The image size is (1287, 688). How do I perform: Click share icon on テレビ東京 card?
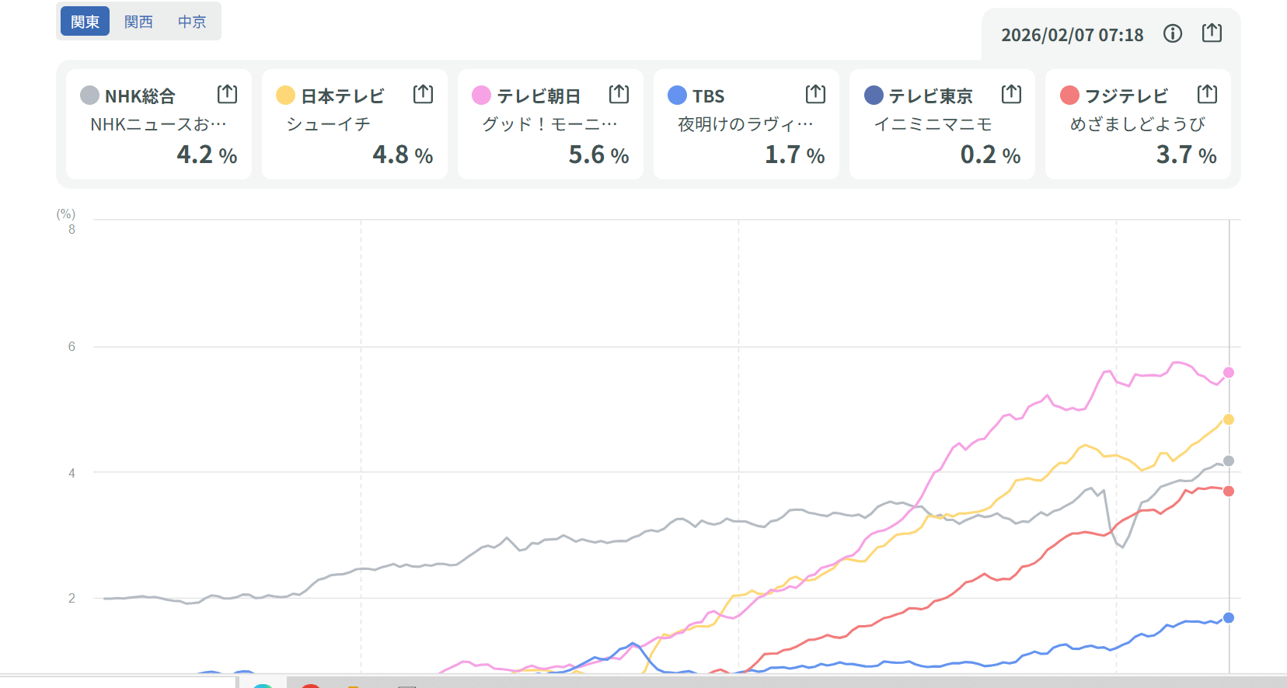[1011, 95]
